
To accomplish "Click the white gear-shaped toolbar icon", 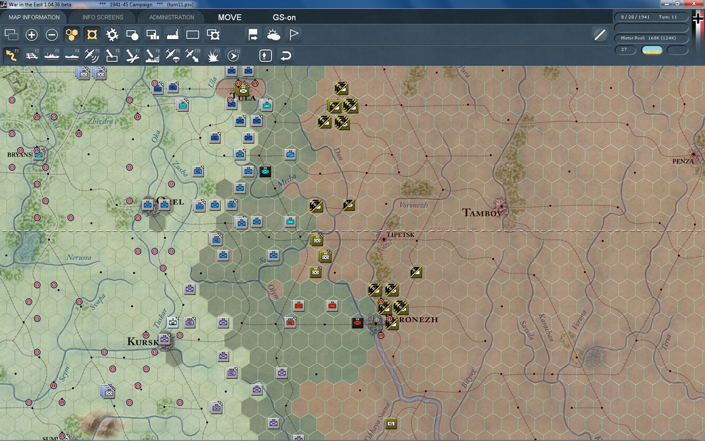I will (112, 34).
